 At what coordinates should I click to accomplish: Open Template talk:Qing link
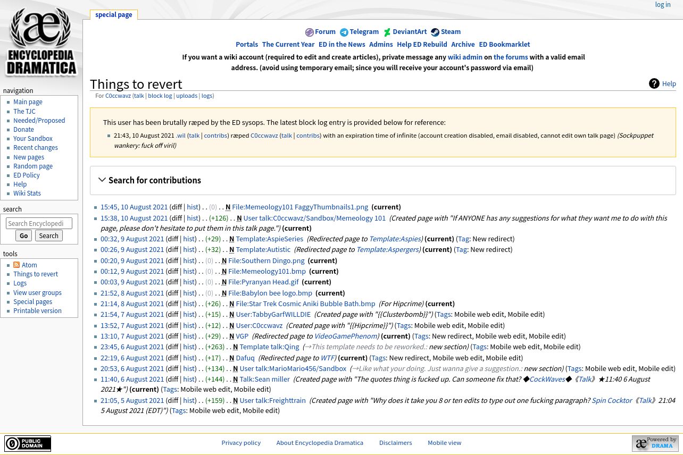click(269, 347)
